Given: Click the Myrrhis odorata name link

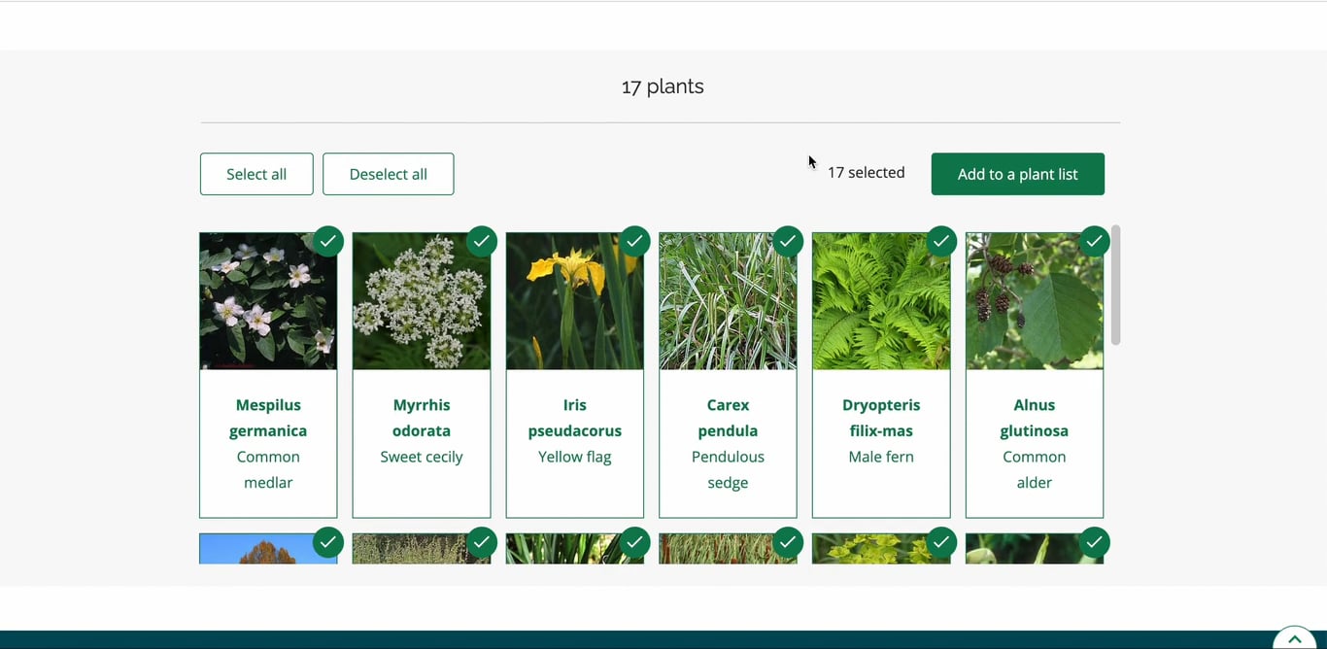Looking at the screenshot, I should 422,418.
